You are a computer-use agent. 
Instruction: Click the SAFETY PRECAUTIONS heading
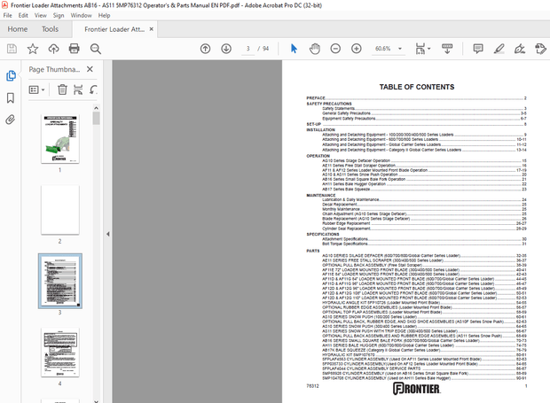pos(329,104)
